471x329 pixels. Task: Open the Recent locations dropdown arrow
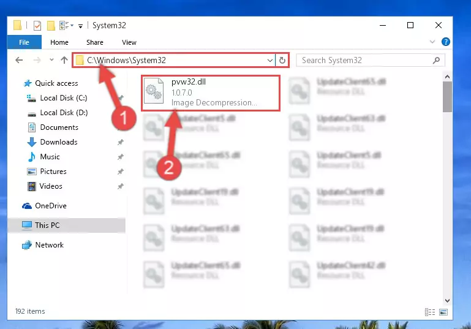coord(51,60)
